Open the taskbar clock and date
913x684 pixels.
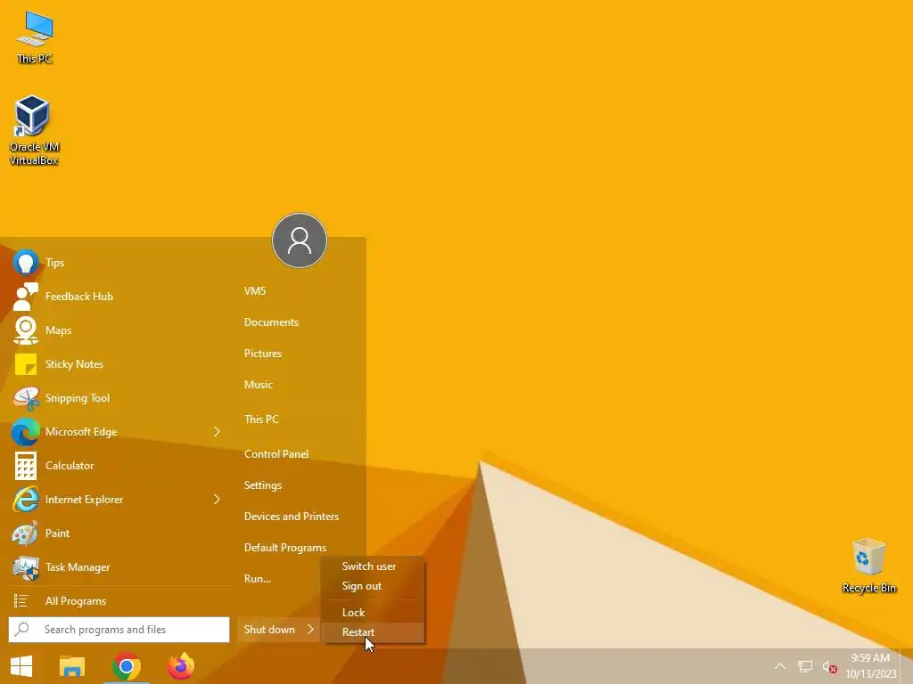[870, 666]
